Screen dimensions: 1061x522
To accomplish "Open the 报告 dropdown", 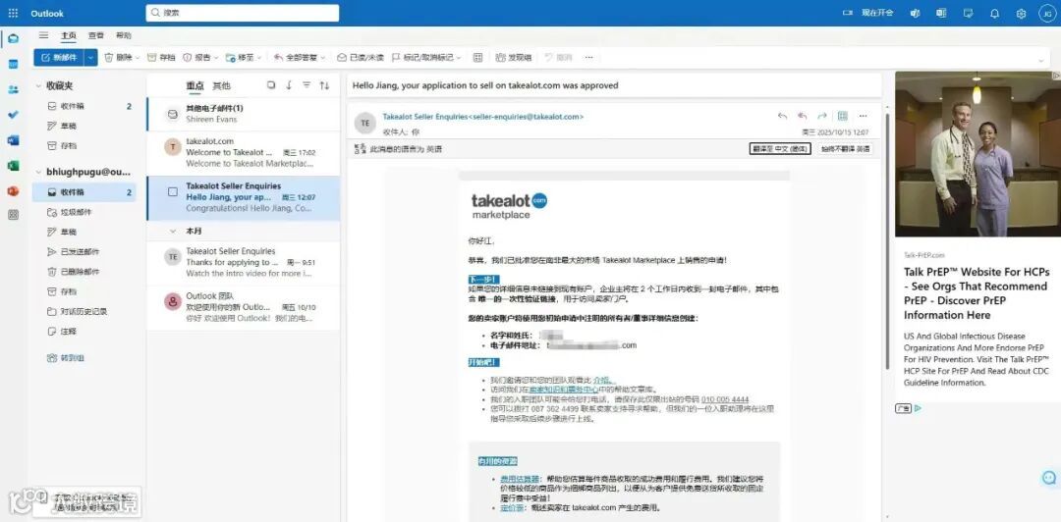I will [x=216, y=58].
